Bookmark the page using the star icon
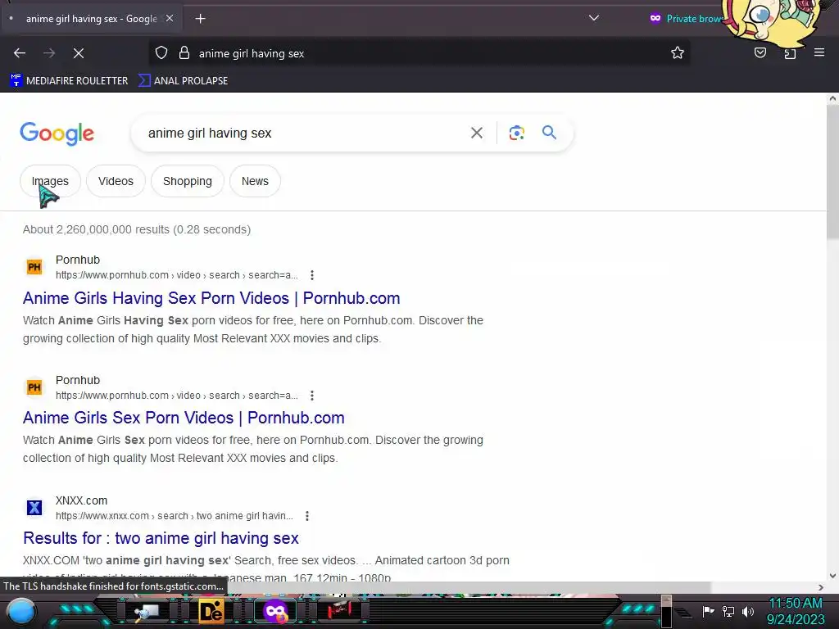This screenshot has height=629, width=839. coord(678,53)
